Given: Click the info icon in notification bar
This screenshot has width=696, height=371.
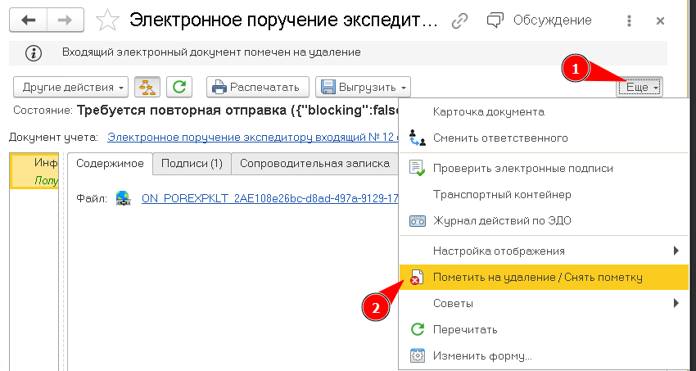Looking at the screenshot, I should tap(34, 53).
